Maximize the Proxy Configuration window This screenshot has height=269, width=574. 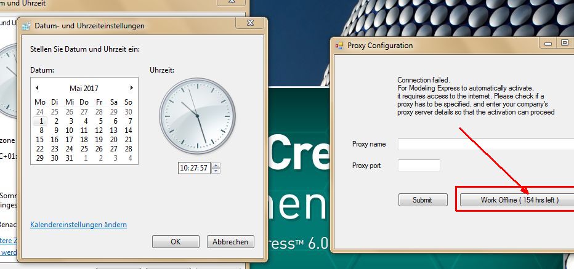tap(564, 44)
